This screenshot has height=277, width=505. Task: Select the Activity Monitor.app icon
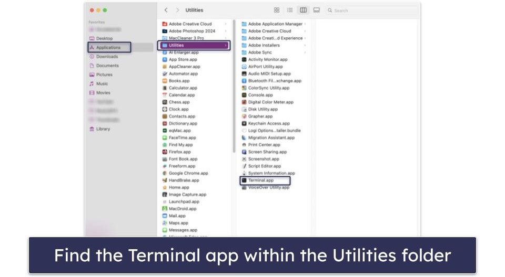[x=244, y=59]
